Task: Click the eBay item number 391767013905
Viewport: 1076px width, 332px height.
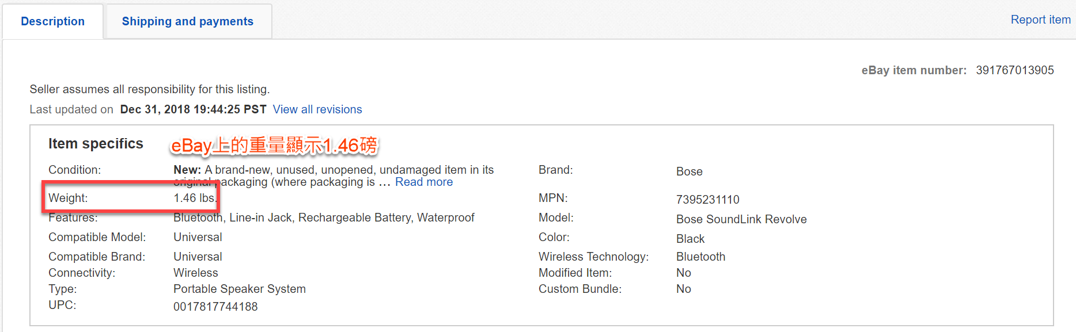Action: 1014,70
